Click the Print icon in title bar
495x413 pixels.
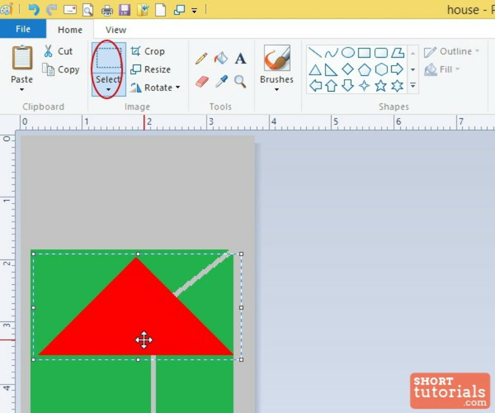(x=107, y=10)
